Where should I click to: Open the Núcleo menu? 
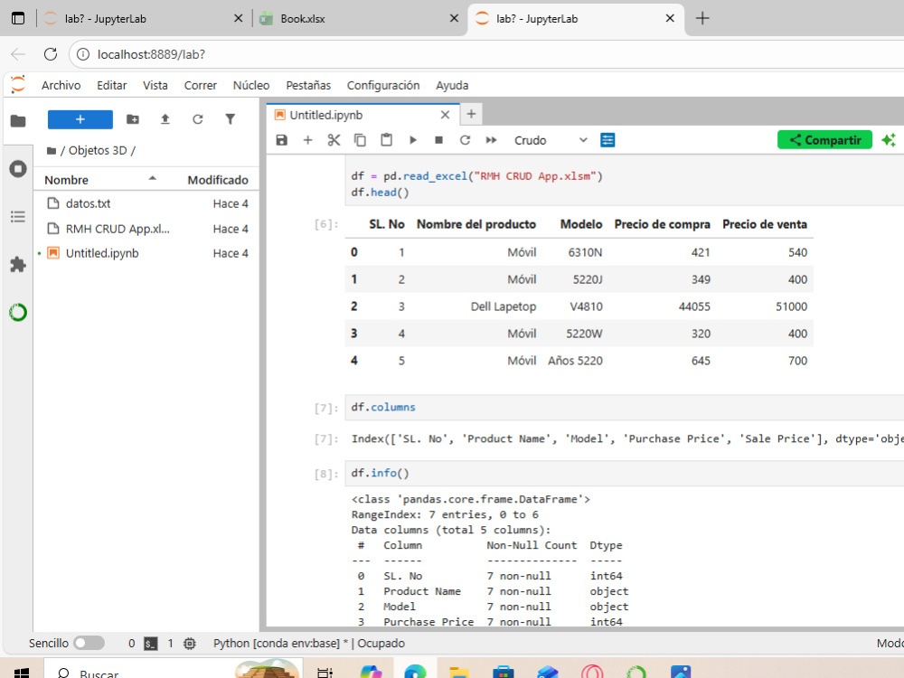(250, 85)
